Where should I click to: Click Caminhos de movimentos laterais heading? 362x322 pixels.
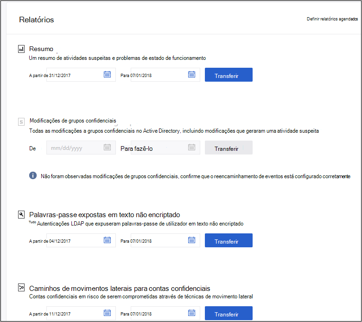click(x=120, y=289)
